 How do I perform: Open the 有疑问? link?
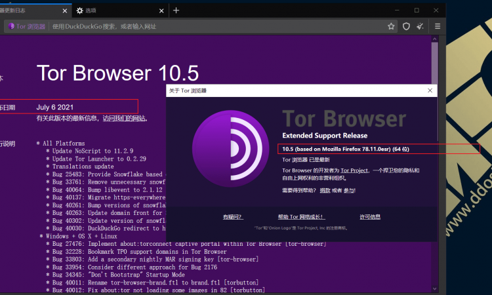click(233, 216)
